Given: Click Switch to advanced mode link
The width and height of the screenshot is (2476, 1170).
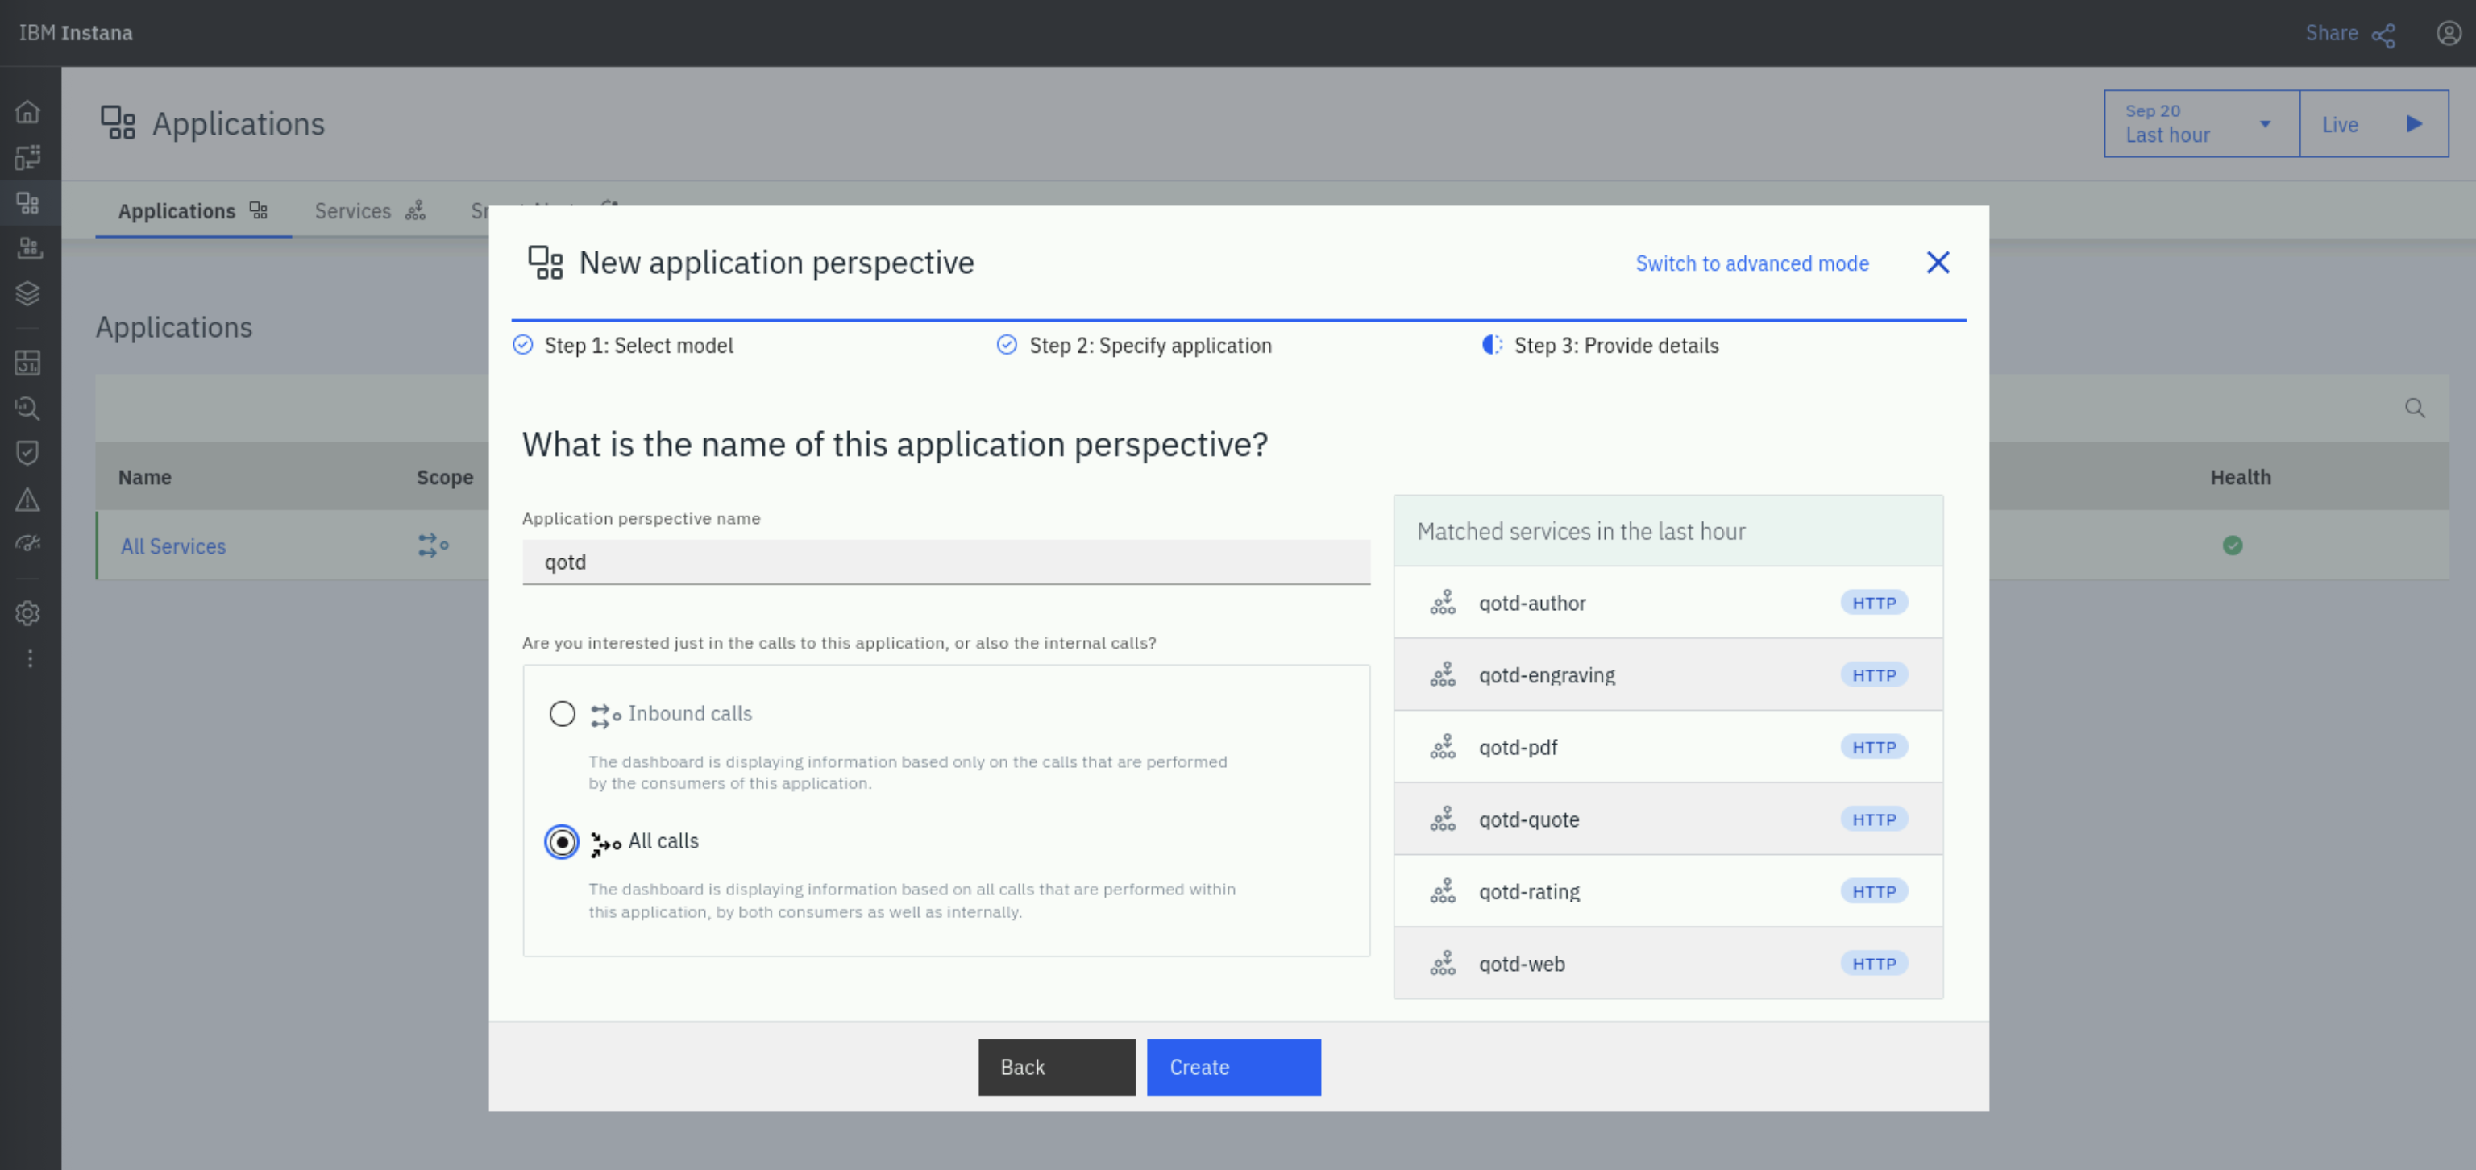Looking at the screenshot, I should pyautogui.click(x=1751, y=263).
